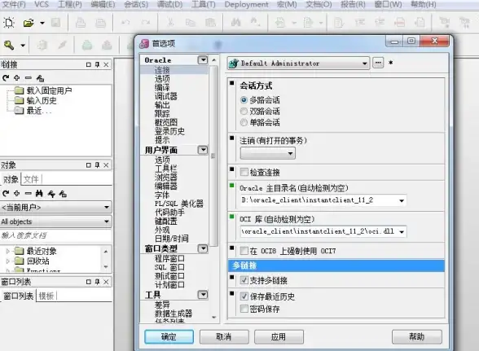Expand 最近对象 tree node
Viewport: 479px width, 351px height.
[8, 251]
